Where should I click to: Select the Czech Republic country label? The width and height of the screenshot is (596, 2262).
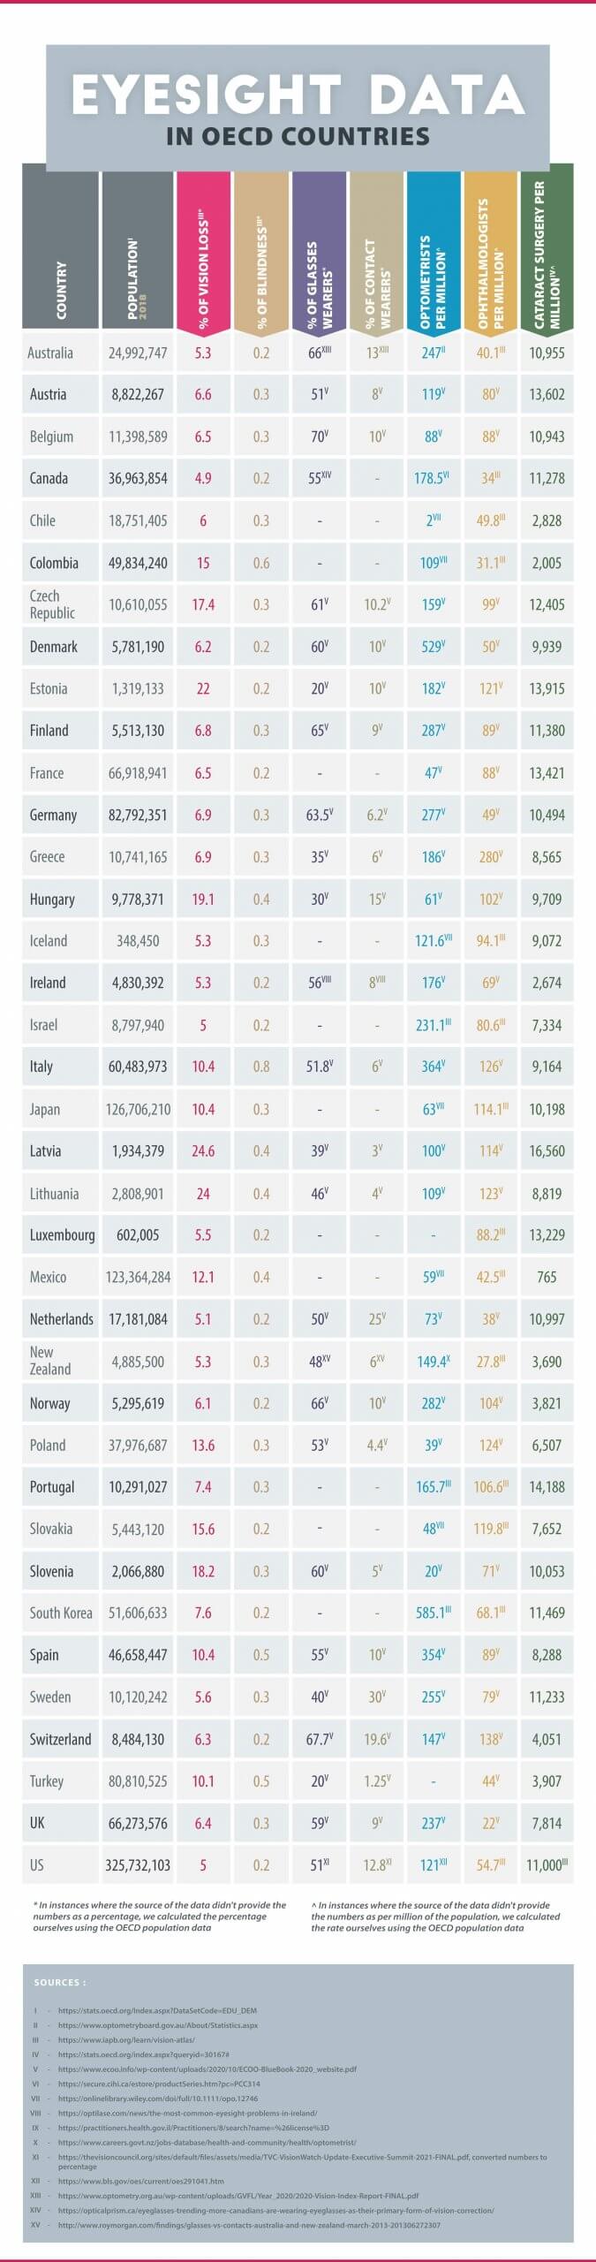(x=52, y=604)
